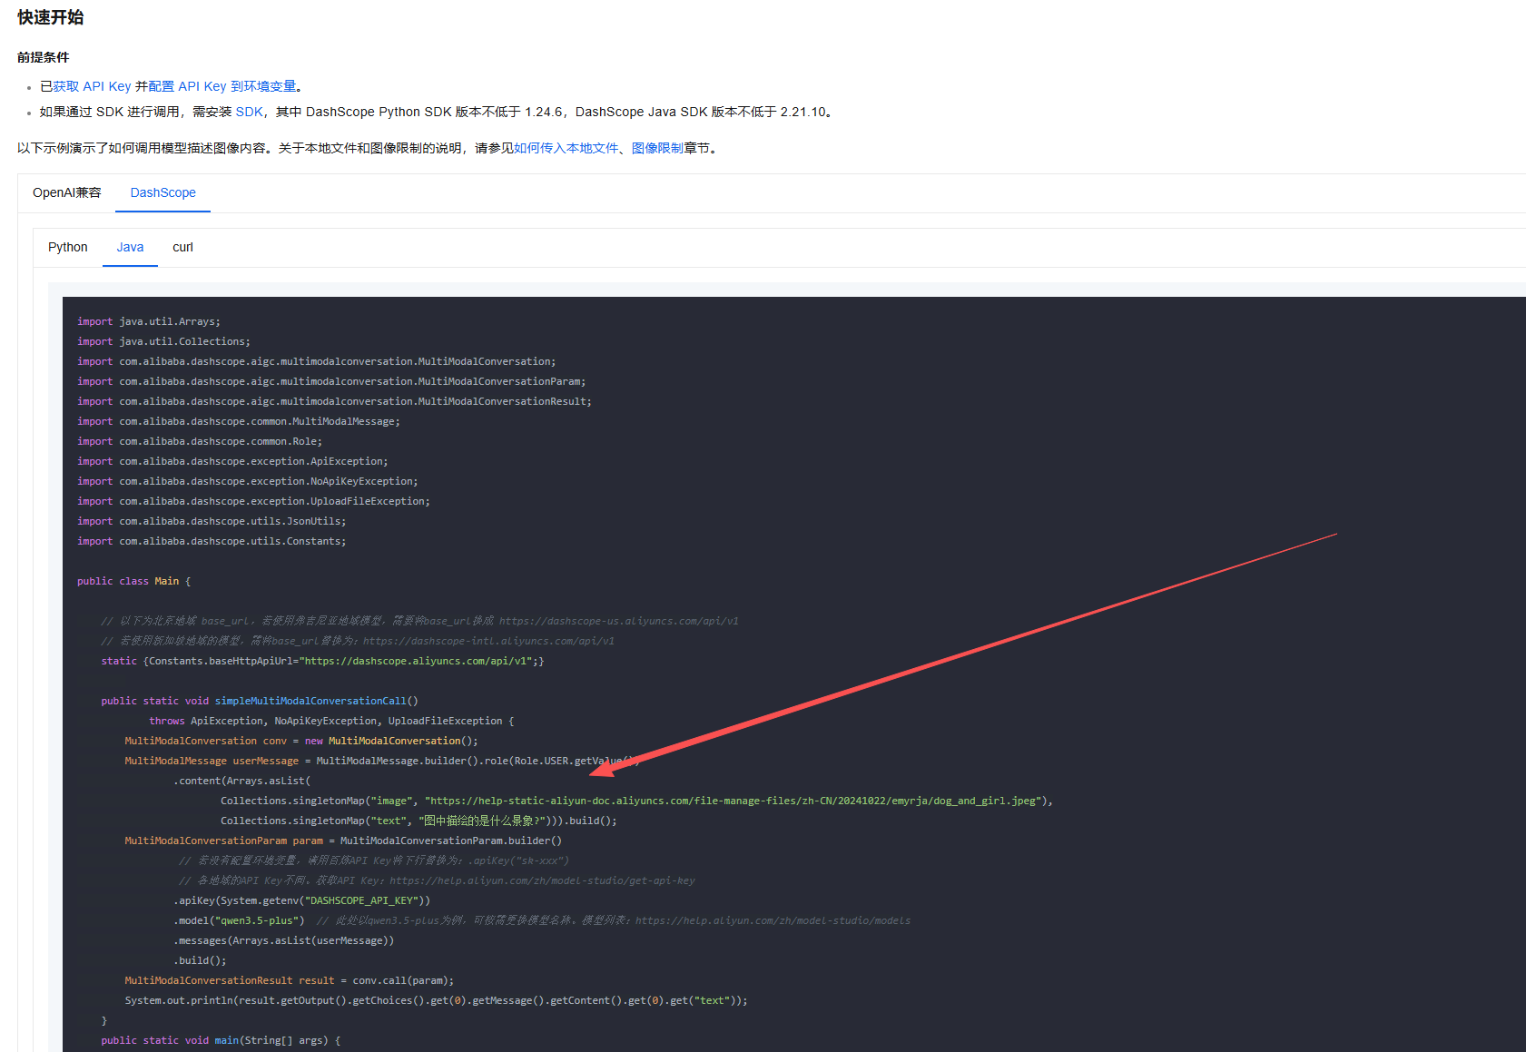Click the "DASHSCOPE_API_KEY" string in code
1526x1052 pixels.
[x=363, y=900]
